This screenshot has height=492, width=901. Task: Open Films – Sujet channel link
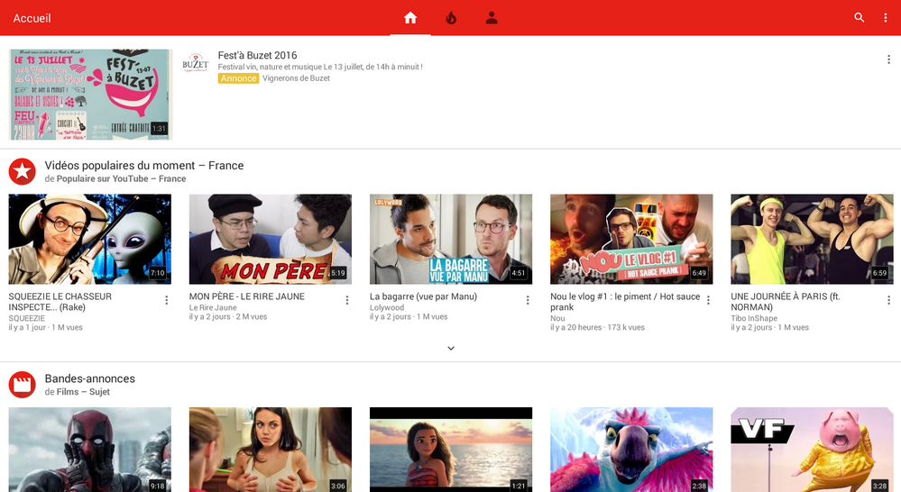(x=83, y=392)
